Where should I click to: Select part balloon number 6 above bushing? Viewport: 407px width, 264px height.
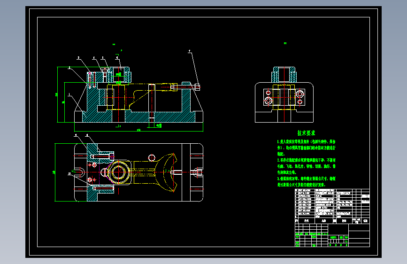click(117, 58)
